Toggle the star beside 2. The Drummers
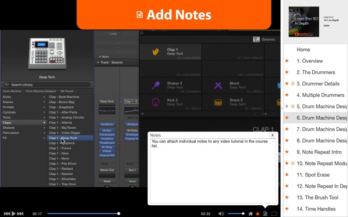 point(287,72)
